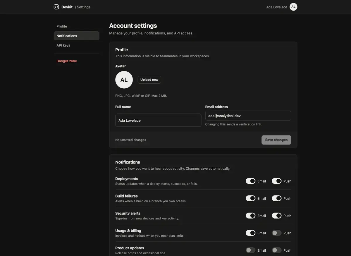Toggle Usage & billing email switch
This screenshot has height=256, width=351.
tap(250, 233)
